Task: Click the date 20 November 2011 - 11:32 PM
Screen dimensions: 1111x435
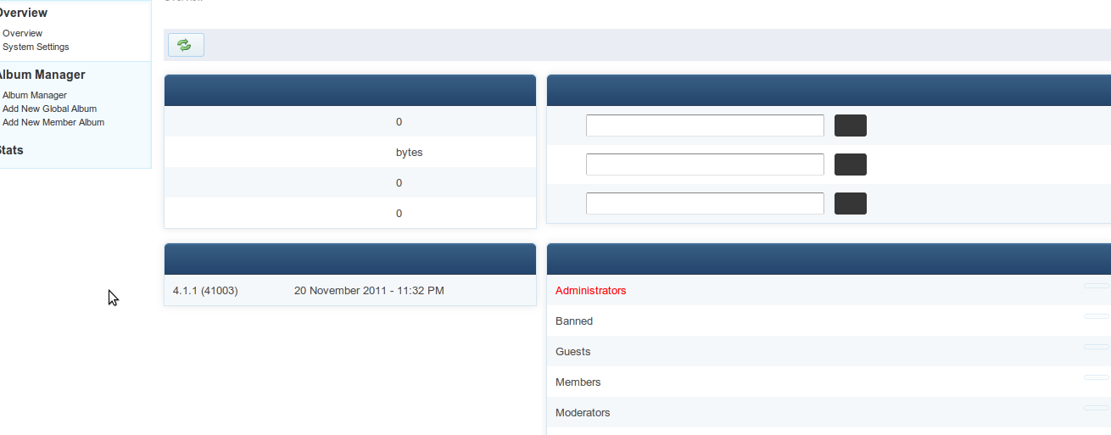Action: (369, 290)
